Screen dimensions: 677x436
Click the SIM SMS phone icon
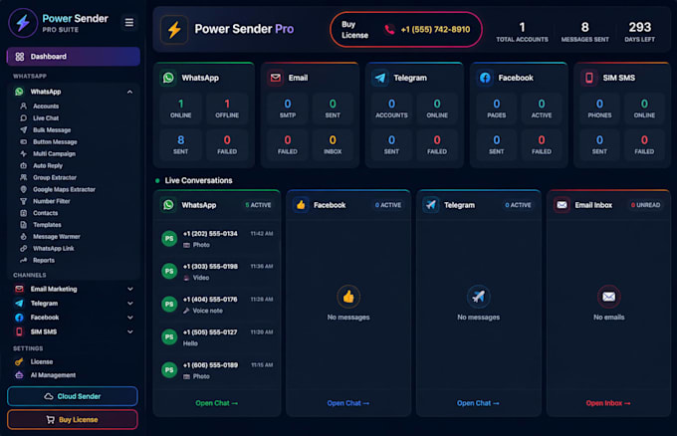point(589,78)
